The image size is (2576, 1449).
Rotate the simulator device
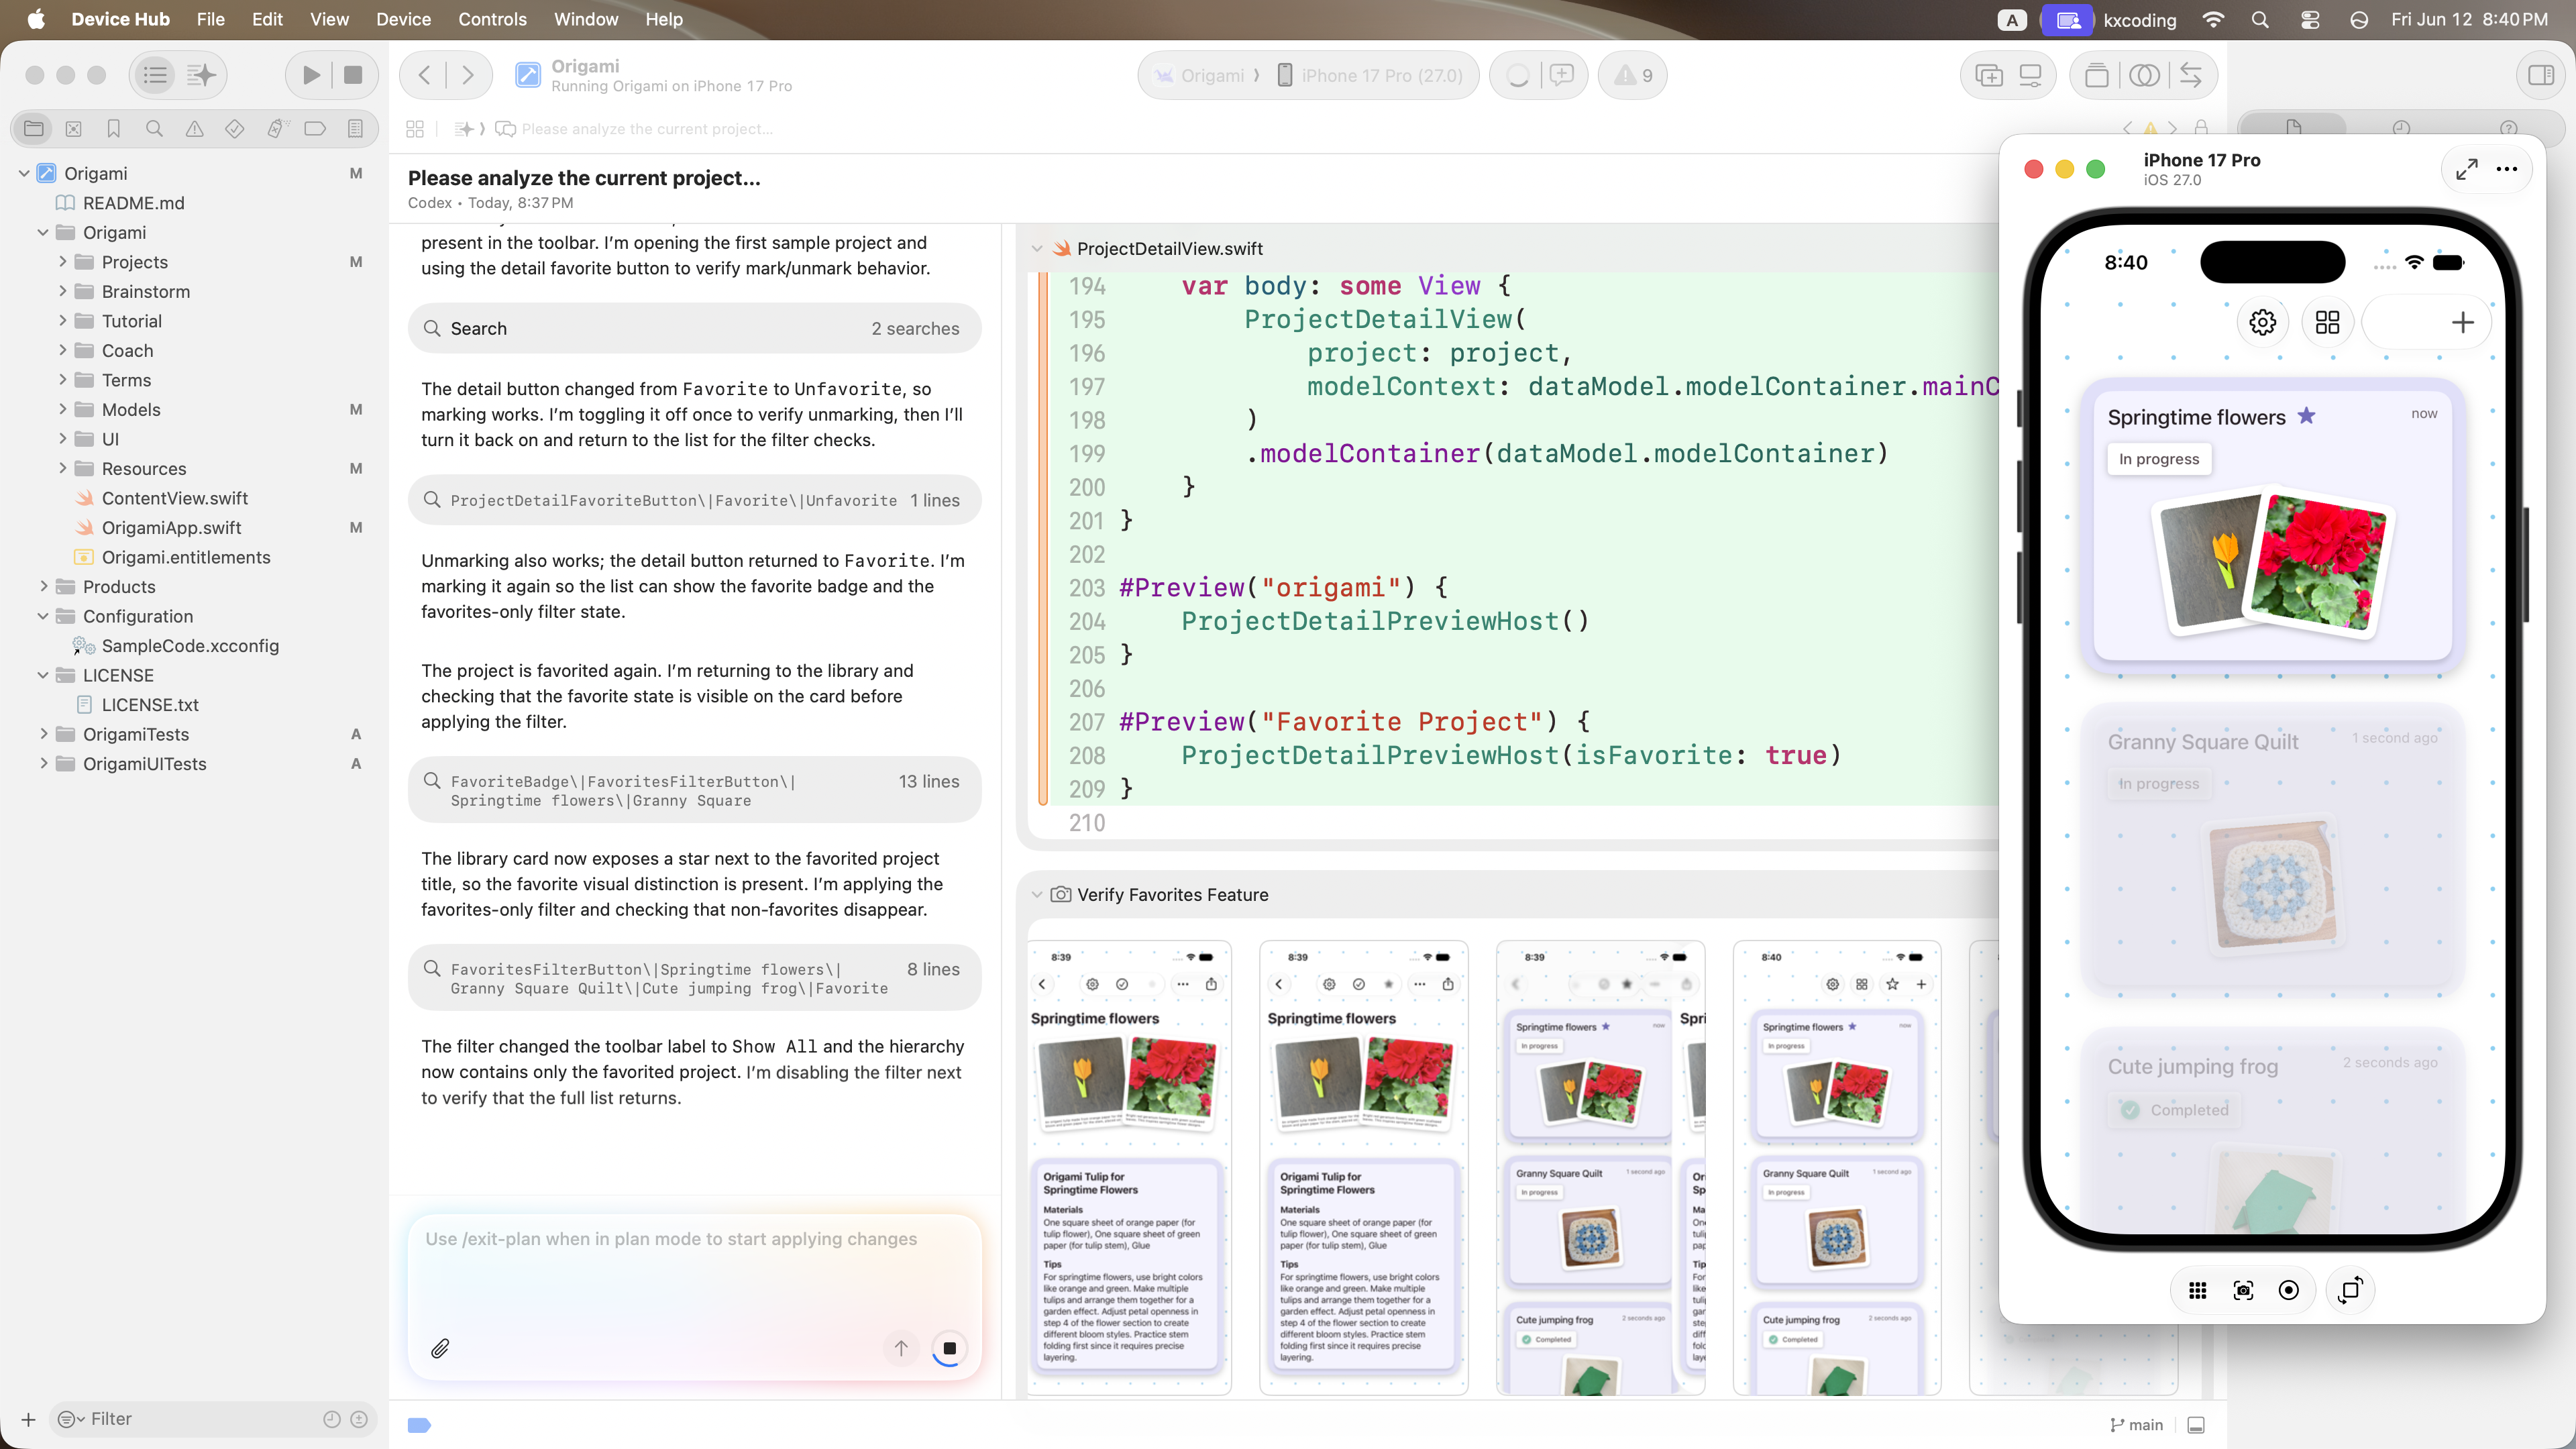(x=2350, y=1290)
